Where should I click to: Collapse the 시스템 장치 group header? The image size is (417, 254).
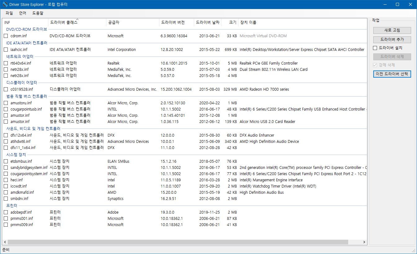[16, 155]
